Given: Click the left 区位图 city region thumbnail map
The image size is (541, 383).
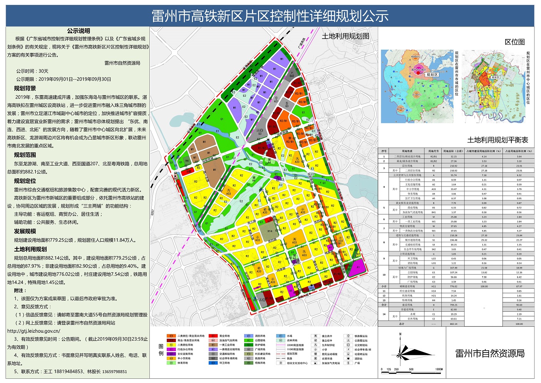Looking at the screenshot, I should click(417, 86).
